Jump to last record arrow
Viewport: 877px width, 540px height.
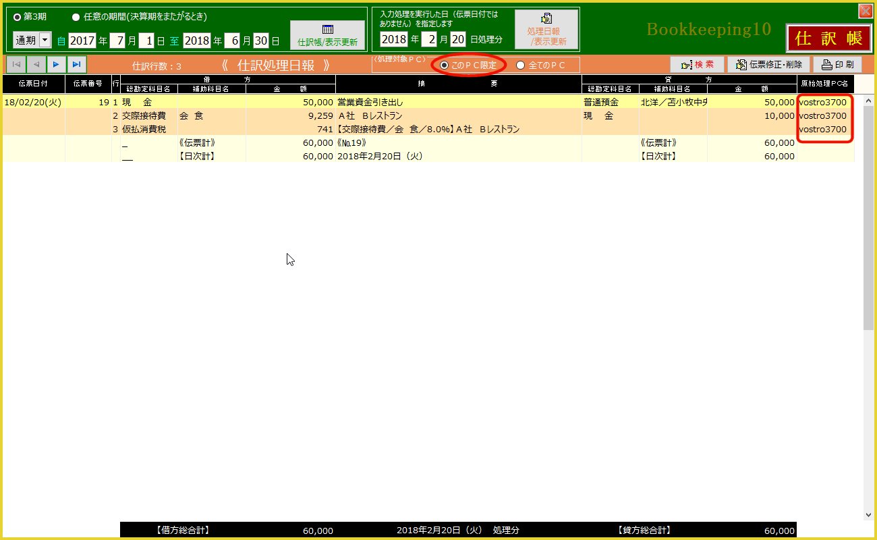tap(77, 64)
